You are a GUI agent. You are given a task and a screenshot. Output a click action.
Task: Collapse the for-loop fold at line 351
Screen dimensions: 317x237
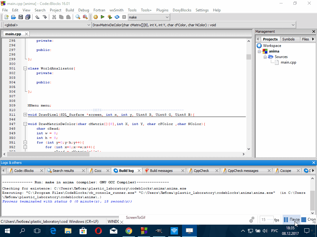[25, 143]
